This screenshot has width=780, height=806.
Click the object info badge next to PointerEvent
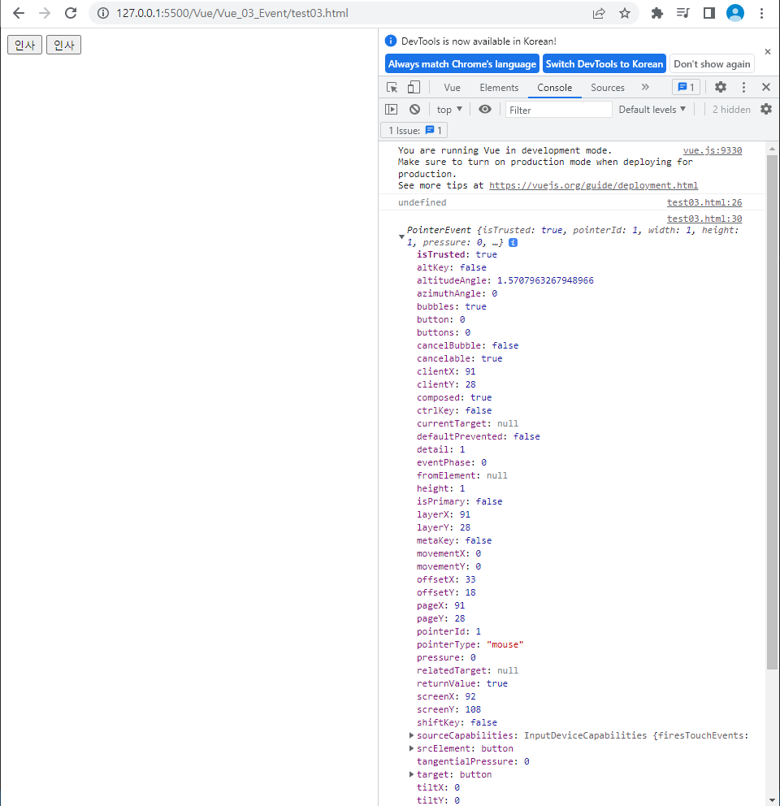click(513, 243)
